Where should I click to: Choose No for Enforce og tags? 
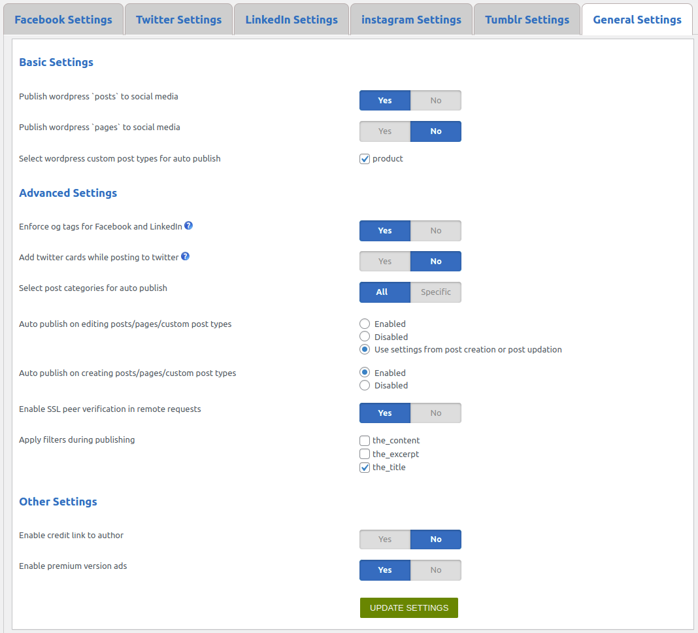(x=436, y=231)
